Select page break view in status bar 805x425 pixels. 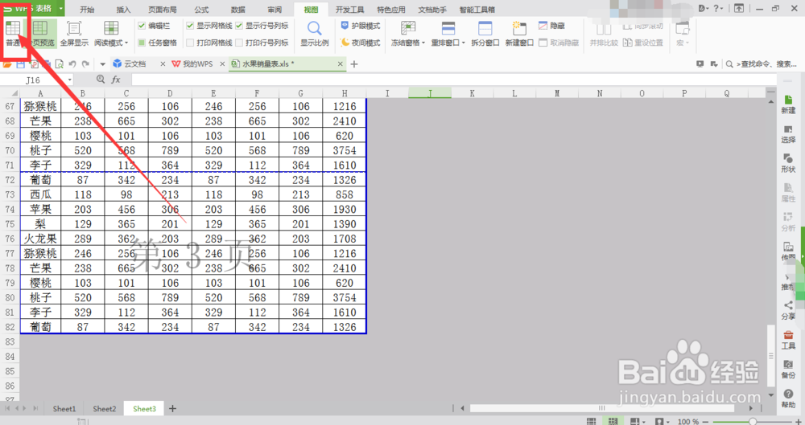point(613,422)
